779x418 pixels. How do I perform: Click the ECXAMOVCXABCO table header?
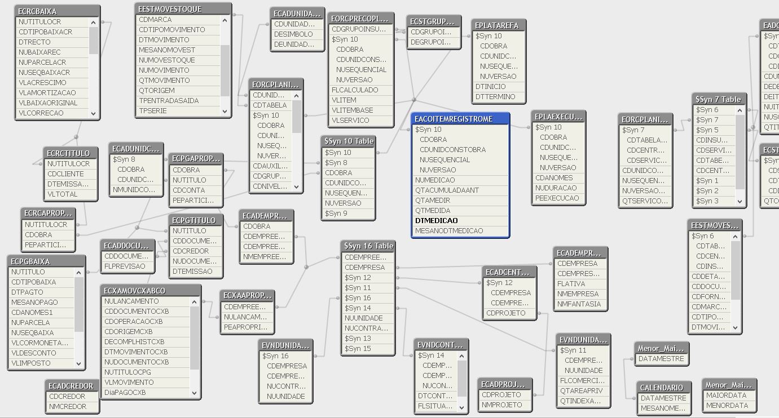tap(151, 291)
